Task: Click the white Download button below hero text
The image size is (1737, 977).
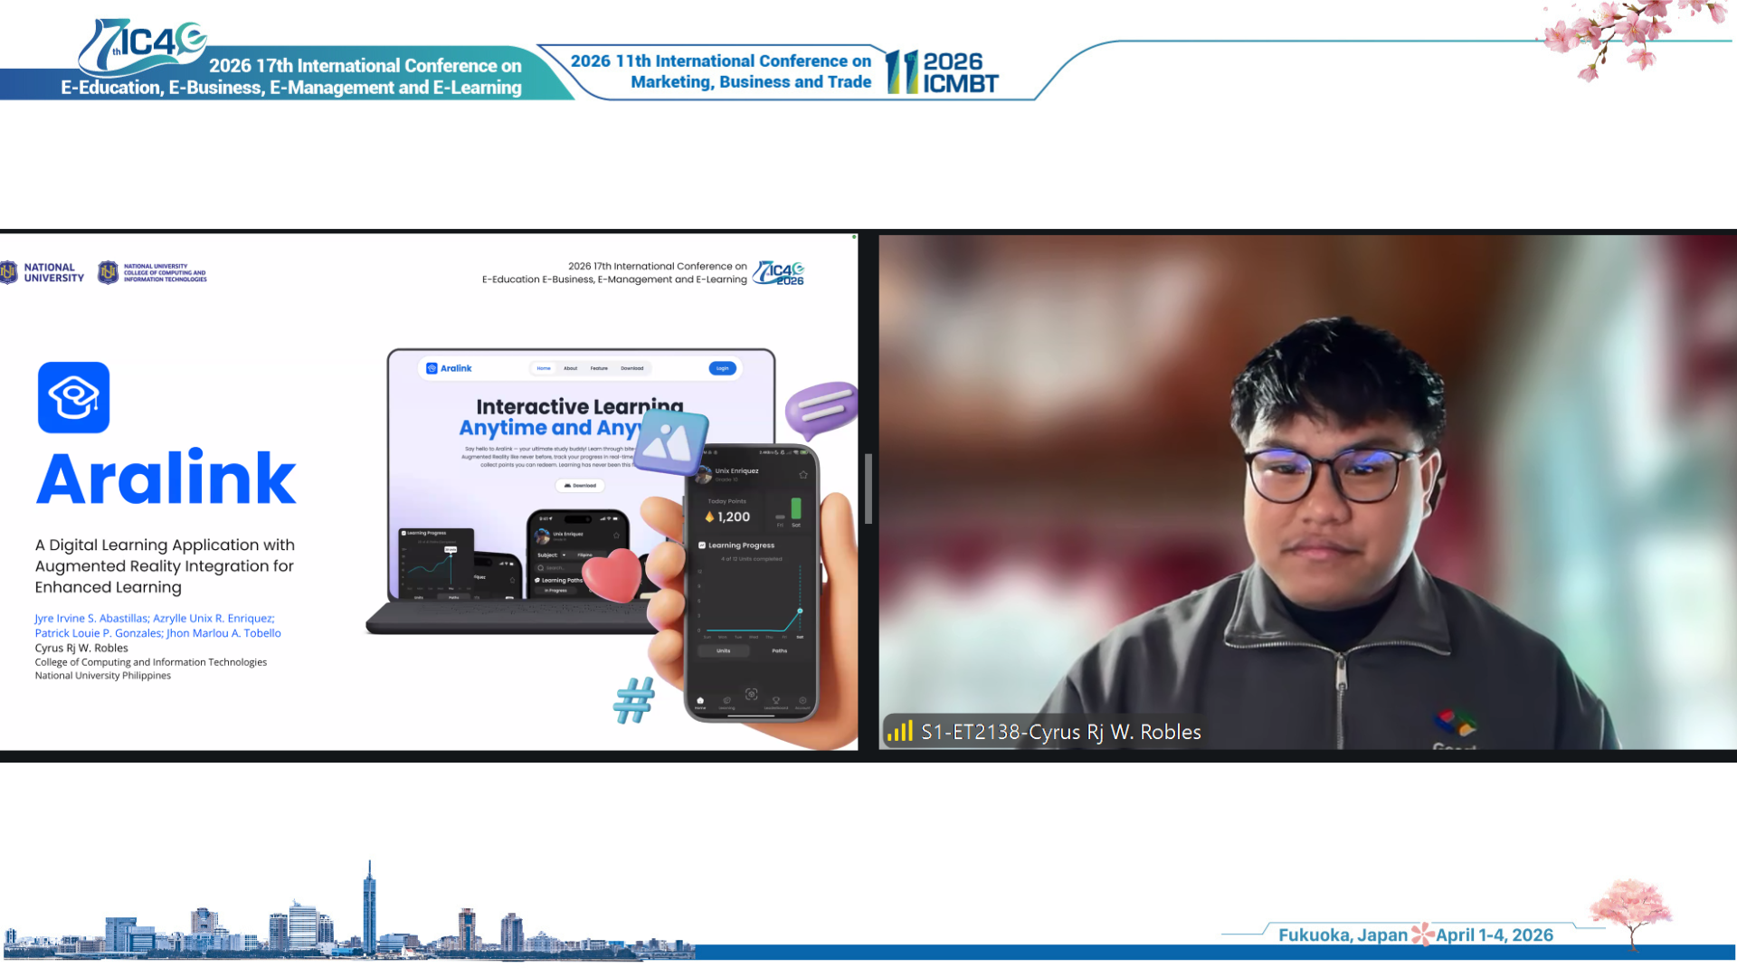Action: click(580, 486)
